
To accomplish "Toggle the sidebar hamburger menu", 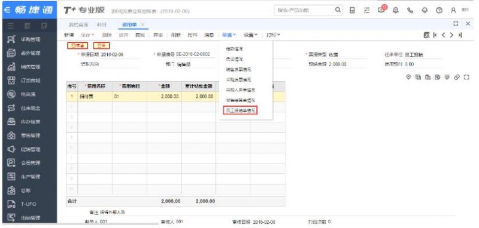I will coord(10,26).
